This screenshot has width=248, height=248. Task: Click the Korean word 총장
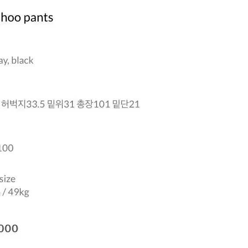(x=85, y=104)
